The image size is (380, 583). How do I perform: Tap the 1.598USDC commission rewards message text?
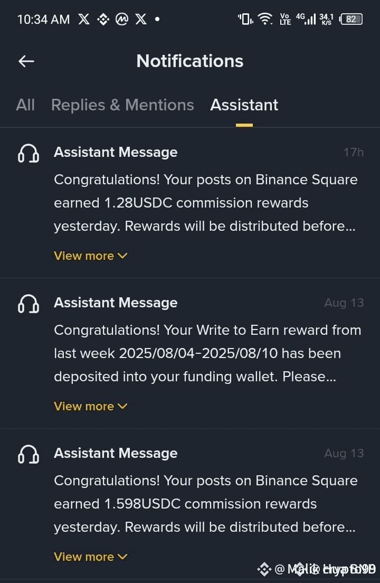[206, 504]
